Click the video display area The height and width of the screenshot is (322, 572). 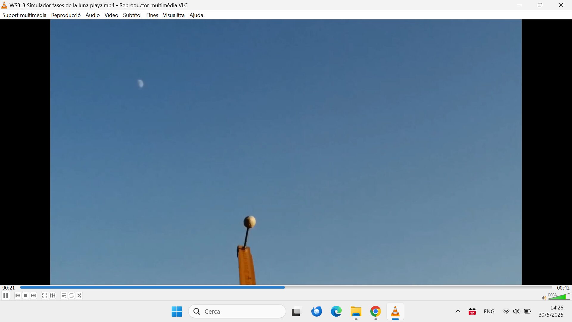click(286, 152)
